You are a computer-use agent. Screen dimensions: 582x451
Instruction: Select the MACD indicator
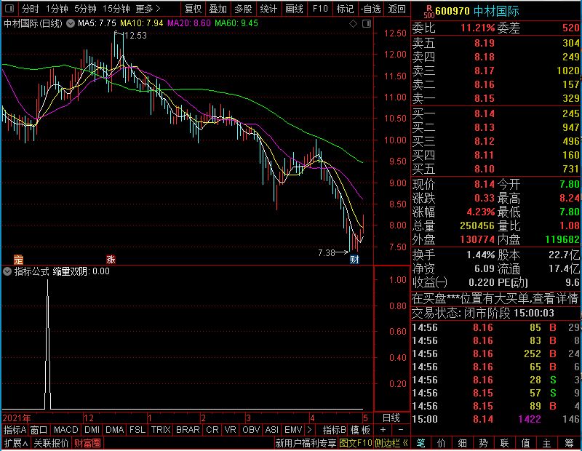65,430
